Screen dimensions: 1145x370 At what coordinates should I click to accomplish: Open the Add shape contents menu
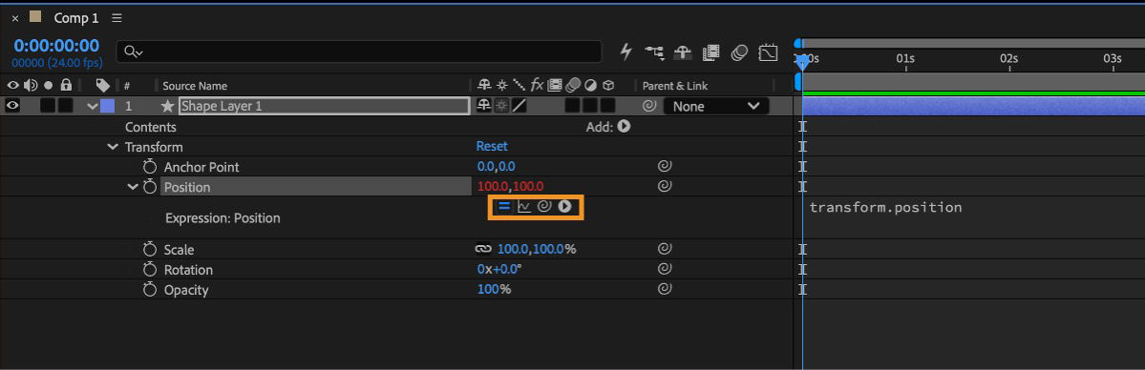click(x=624, y=126)
